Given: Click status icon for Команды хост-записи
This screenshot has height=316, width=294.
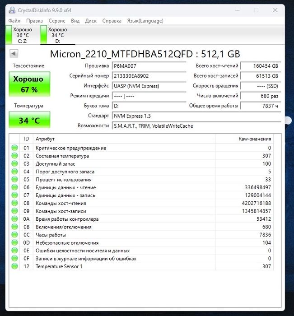Looking at the screenshot, I should tap(14, 211).
